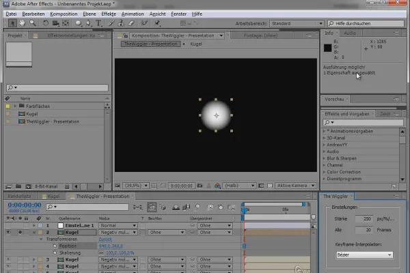Click the Position value 640,0,360,0

111,246
